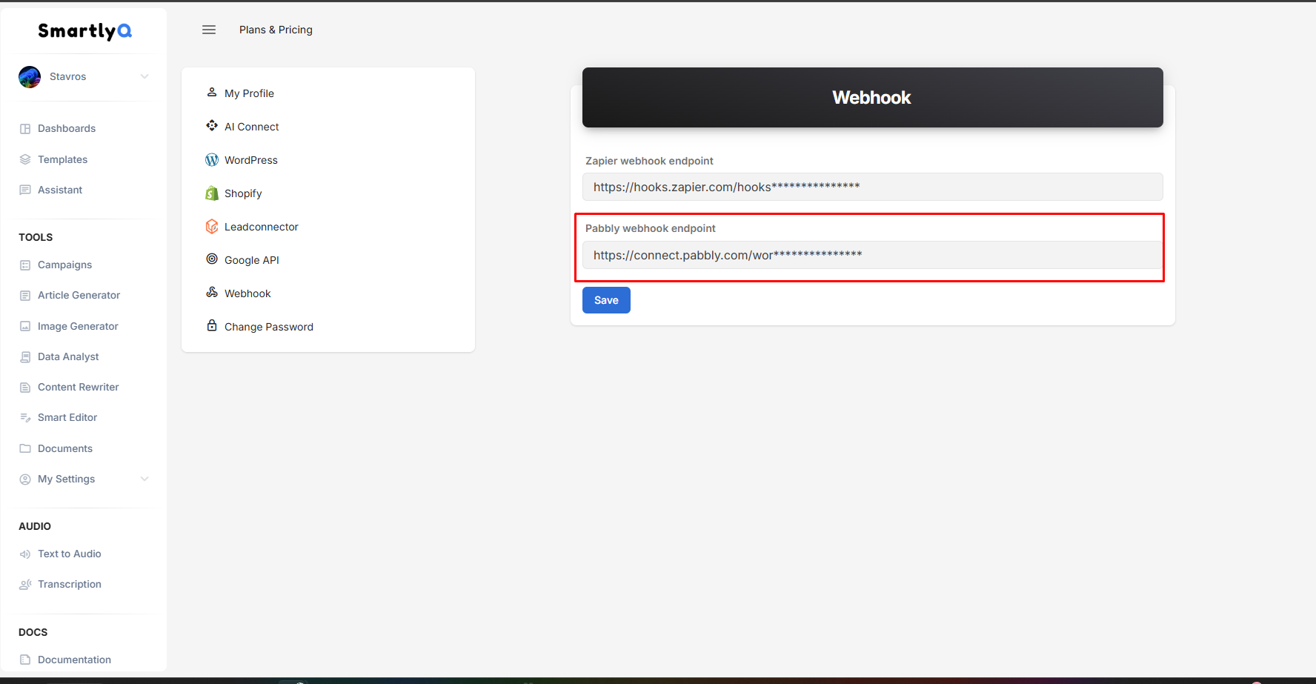The width and height of the screenshot is (1316, 684).
Task: Click the "Zapier webhook endpoint" label
Action: (x=649, y=161)
